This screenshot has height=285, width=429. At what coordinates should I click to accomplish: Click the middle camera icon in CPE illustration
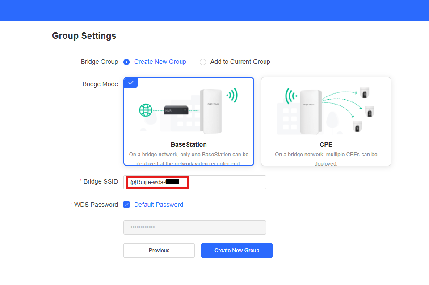pyautogui.click(x=370, y=112)
